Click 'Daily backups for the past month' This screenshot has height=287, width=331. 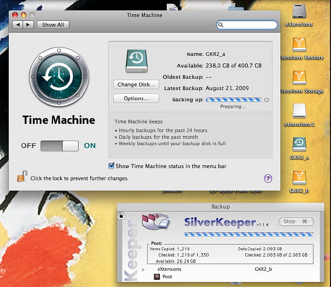[158, 137]
